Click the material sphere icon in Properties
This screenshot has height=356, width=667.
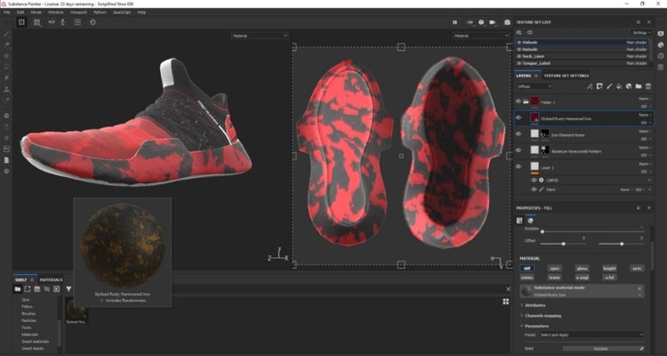click(530, 220)
